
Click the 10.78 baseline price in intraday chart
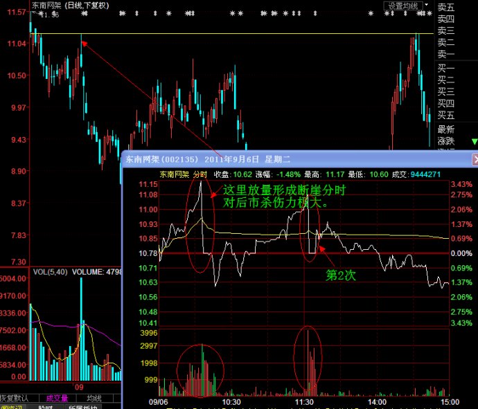point(148,253)
